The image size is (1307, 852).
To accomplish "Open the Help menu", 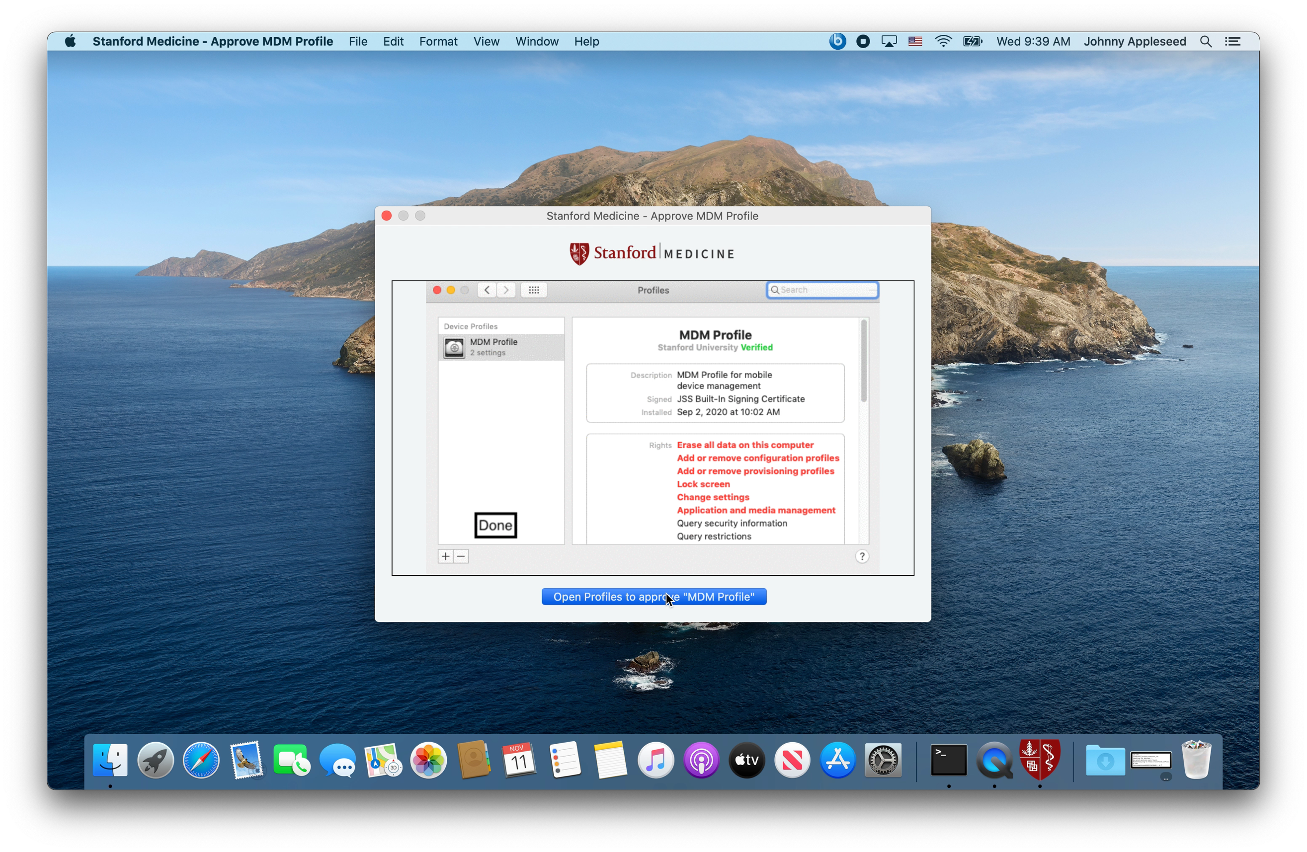I will point(586,41).
